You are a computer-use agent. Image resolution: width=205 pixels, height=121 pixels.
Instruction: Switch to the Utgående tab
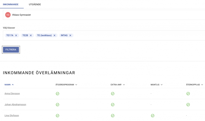click(35, 5)
